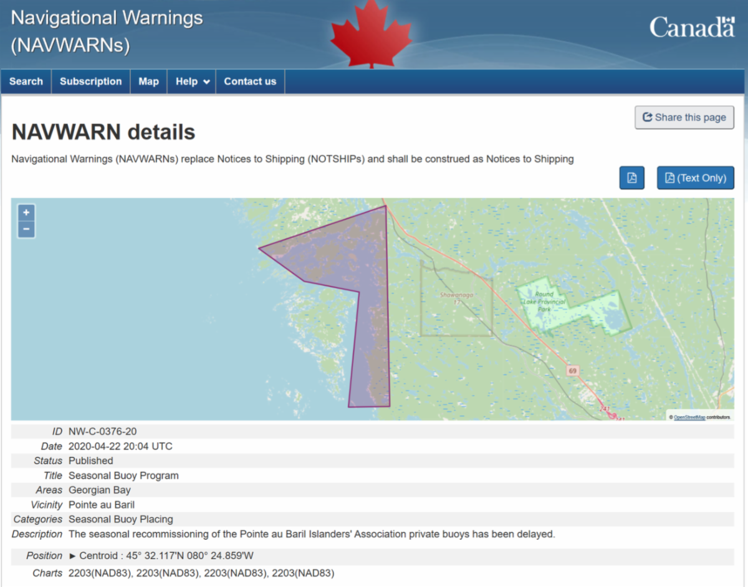Screen dimensions: 748x587
Task: Expand the Help dropdown menu
Action: 192,82
